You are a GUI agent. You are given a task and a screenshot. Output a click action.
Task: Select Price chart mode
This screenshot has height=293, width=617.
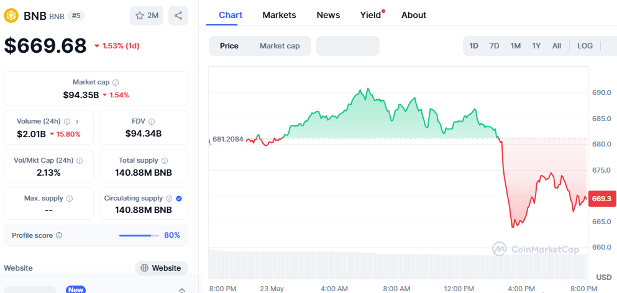click(x=229, y=46)
